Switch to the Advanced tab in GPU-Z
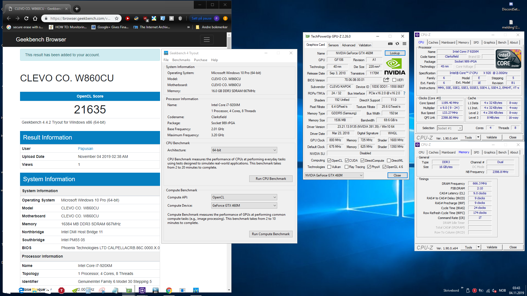Viewport: 527px width, 296px height. (349, 45)
